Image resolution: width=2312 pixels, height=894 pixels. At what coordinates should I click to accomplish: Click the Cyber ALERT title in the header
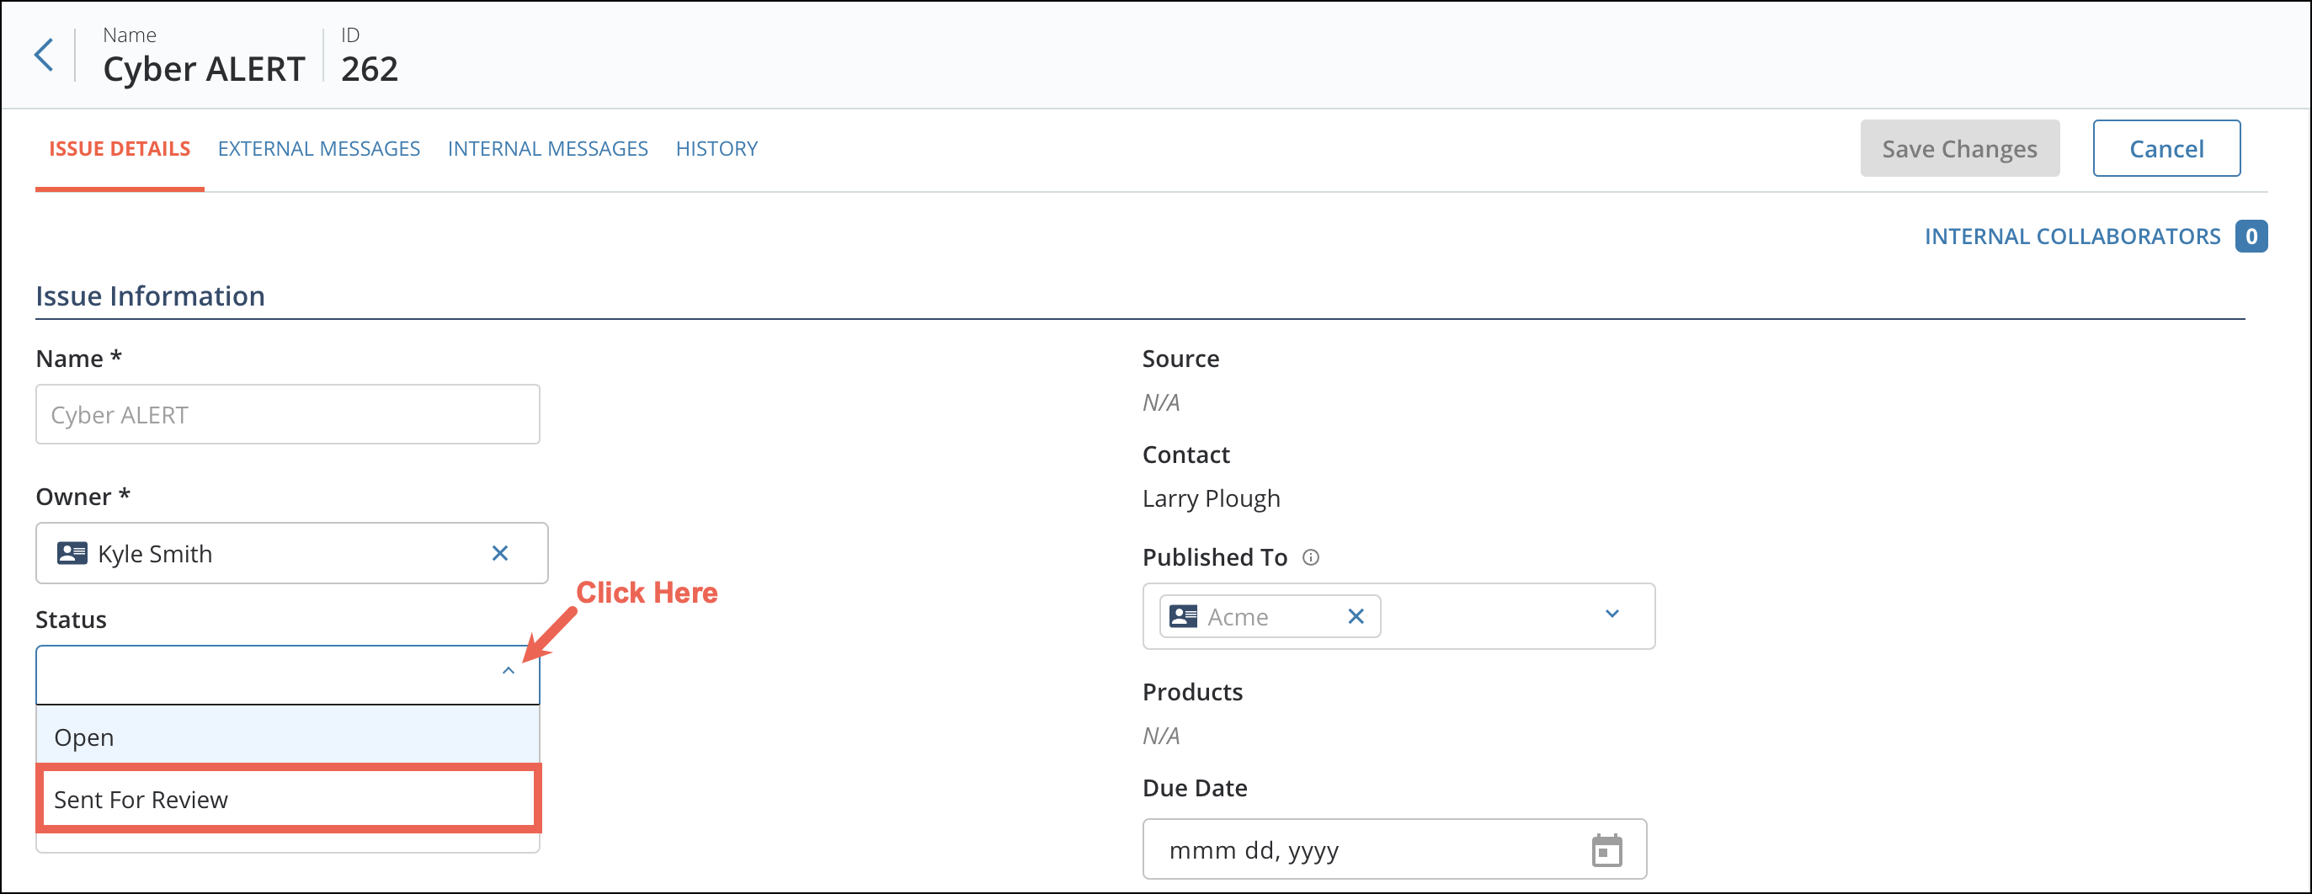pyautogui.click(x=204, y=69)
